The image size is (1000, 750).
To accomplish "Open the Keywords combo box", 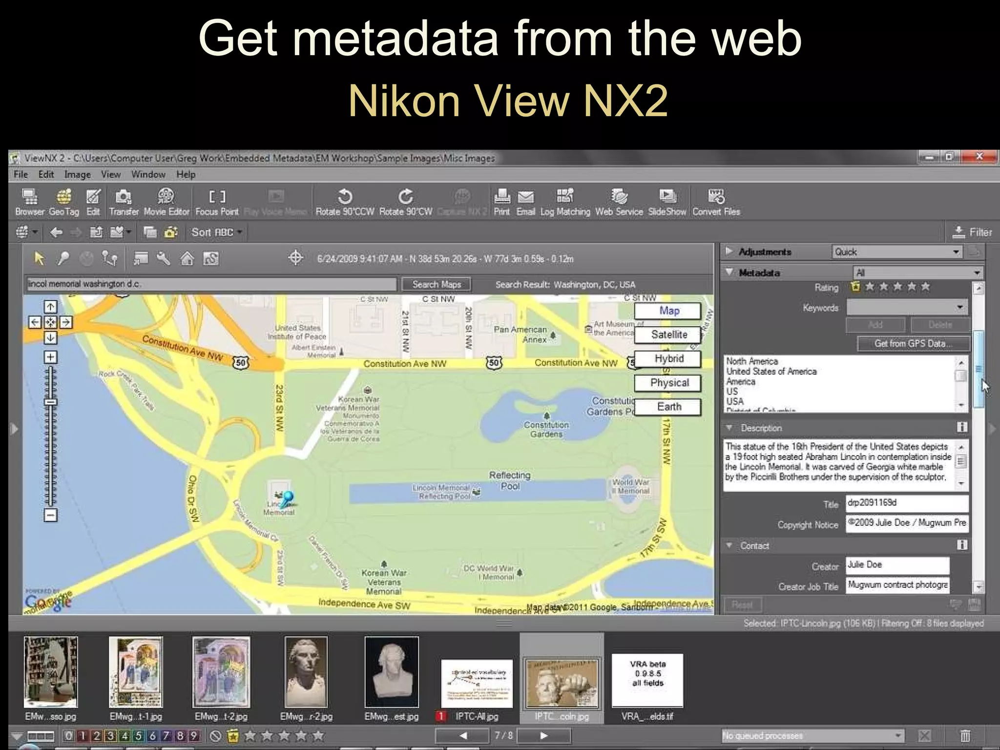I will [x=907, y=307].
